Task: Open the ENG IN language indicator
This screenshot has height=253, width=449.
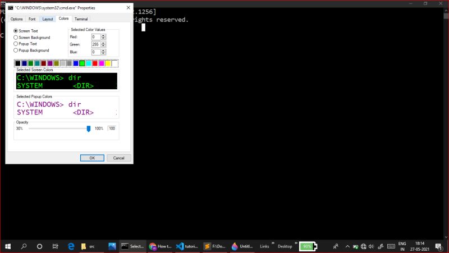Action: [x=402, y=246]
